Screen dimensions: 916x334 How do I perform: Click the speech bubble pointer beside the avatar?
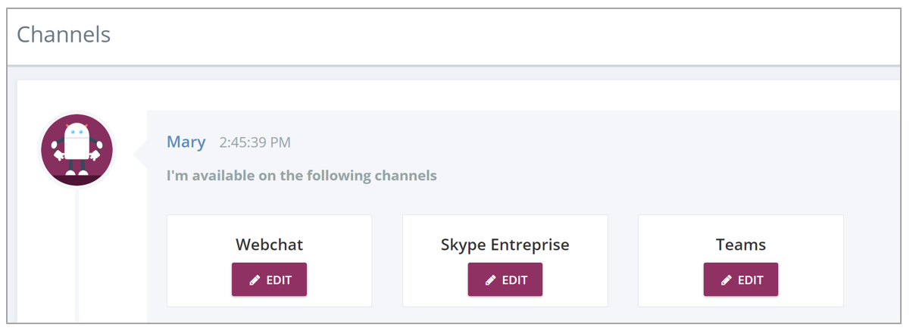pos(140,154)
